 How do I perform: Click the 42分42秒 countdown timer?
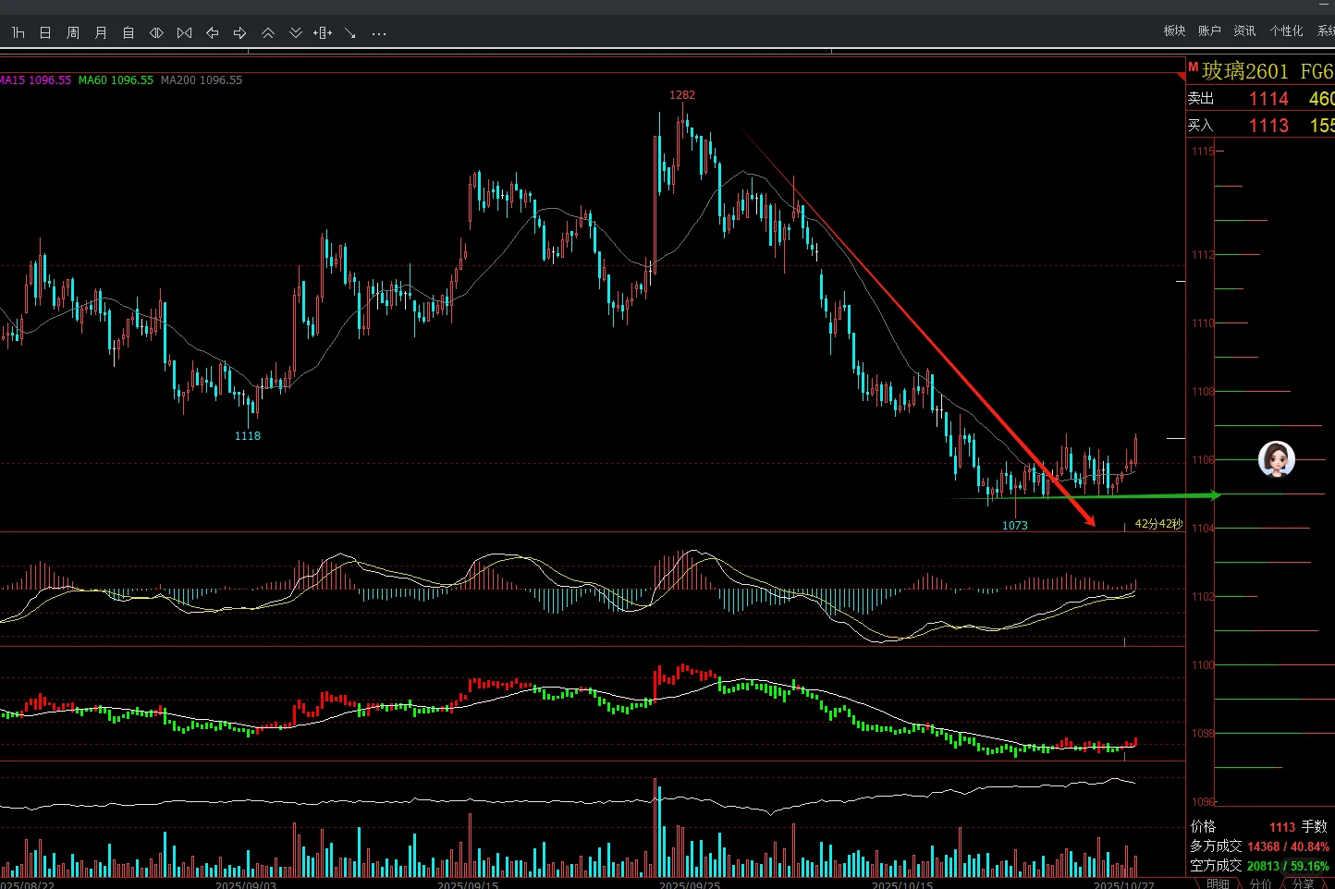click(1158, 524)
